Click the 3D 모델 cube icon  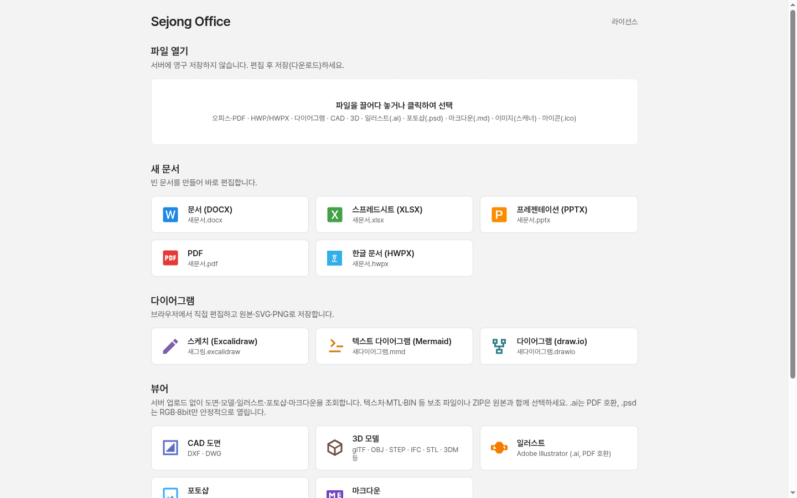335,448
